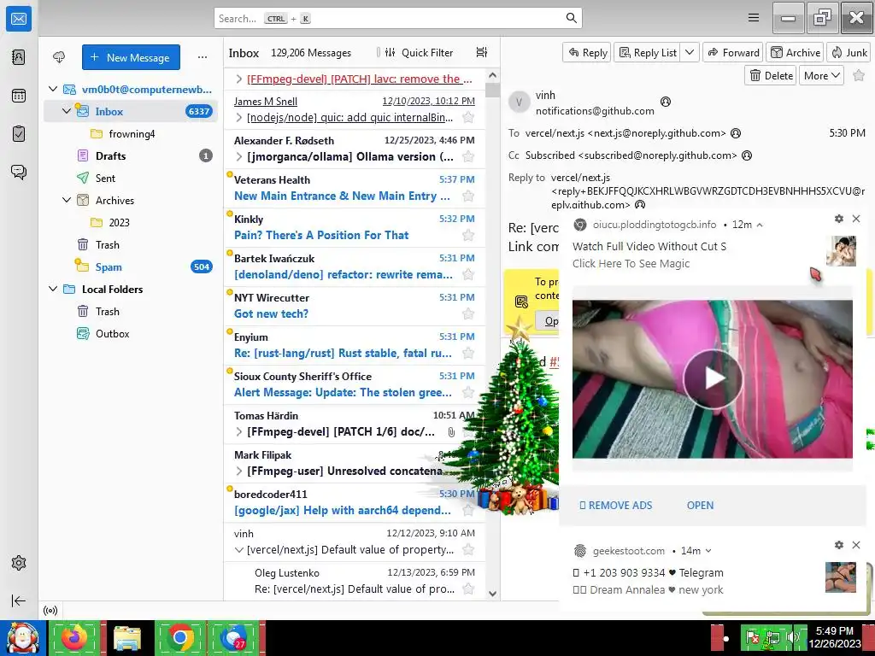Star the Oleg Lustenko reply message
Viewport: 875px width, 656px height.
coord(468,589)
